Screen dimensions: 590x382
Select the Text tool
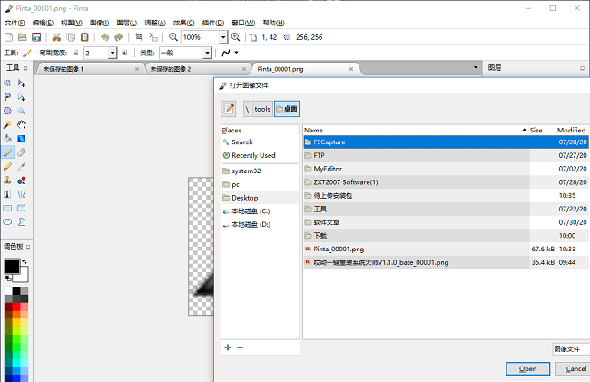click(x=8, y=193)
